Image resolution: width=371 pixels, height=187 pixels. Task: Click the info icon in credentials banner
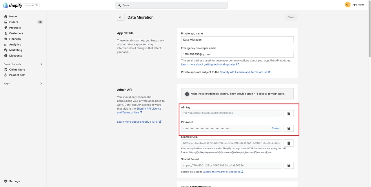[x=187, y=94]
